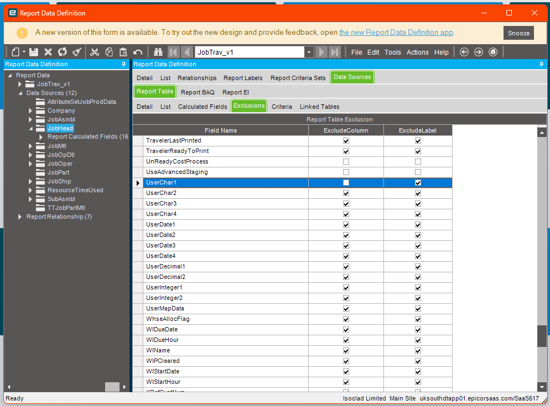Click the Delete X toolbar icon
This screenshot has height=406, width=550.
[x=48, y=52]
